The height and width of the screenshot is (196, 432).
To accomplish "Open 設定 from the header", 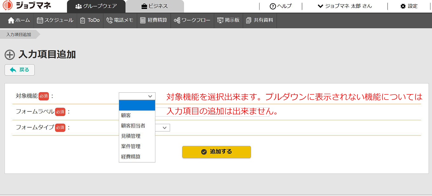I will coord(409,6).
